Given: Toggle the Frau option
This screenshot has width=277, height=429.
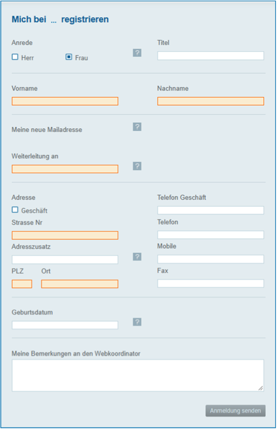Looking at the screenshot, I should (69, 57).
